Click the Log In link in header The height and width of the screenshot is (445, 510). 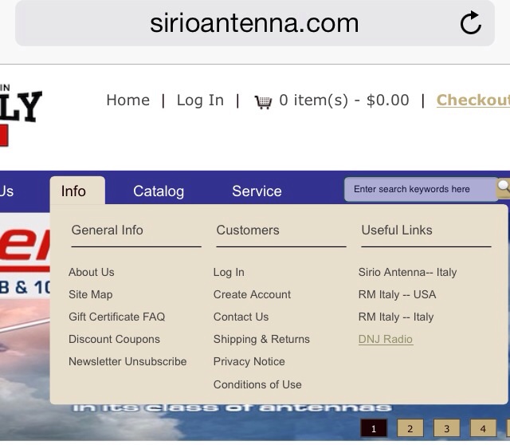200,100
